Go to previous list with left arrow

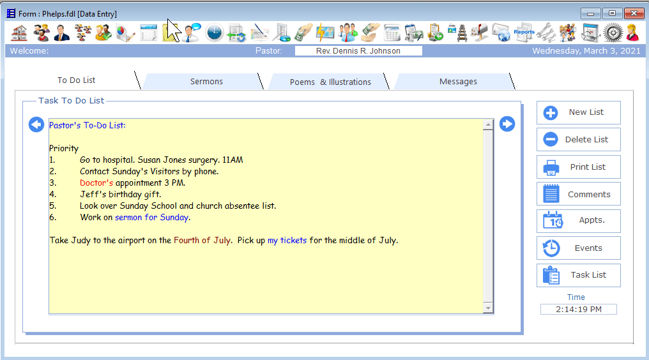(x=36, y=124)
